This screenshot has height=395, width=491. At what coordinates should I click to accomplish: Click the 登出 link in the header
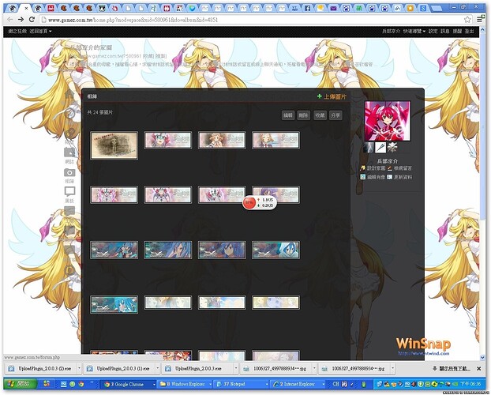(x=469, y=31)
